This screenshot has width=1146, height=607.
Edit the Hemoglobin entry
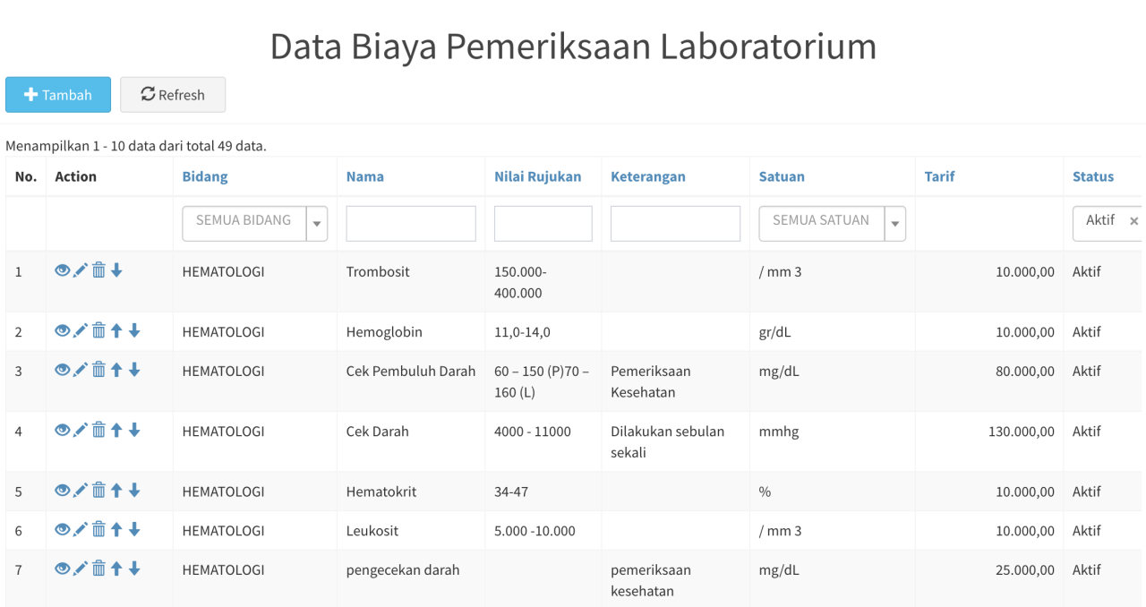(81, 330)
